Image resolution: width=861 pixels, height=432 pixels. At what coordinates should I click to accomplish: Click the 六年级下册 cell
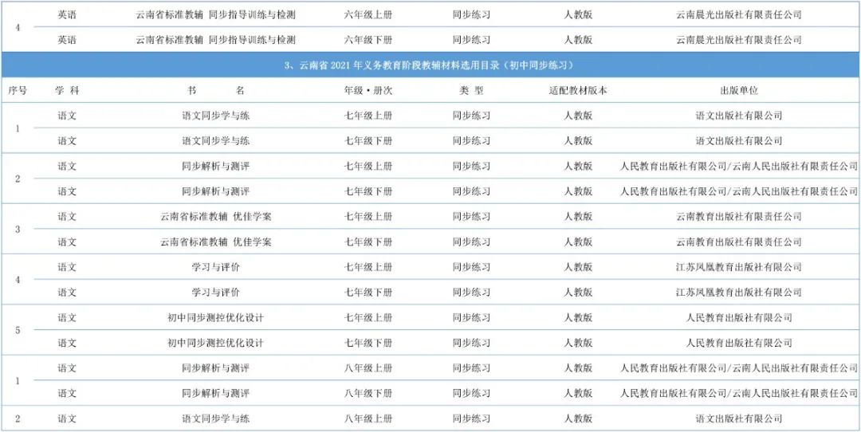368,40
